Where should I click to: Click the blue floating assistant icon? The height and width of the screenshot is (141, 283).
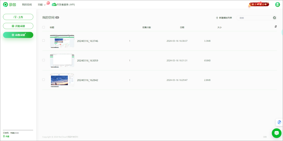pyautogui.click(x=279, y=122)
